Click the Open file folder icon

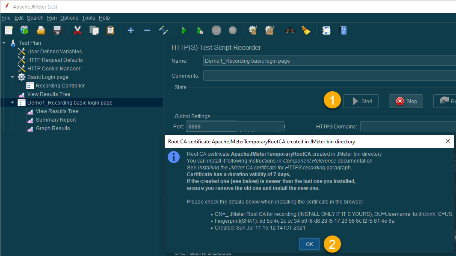tap(41, 30)
